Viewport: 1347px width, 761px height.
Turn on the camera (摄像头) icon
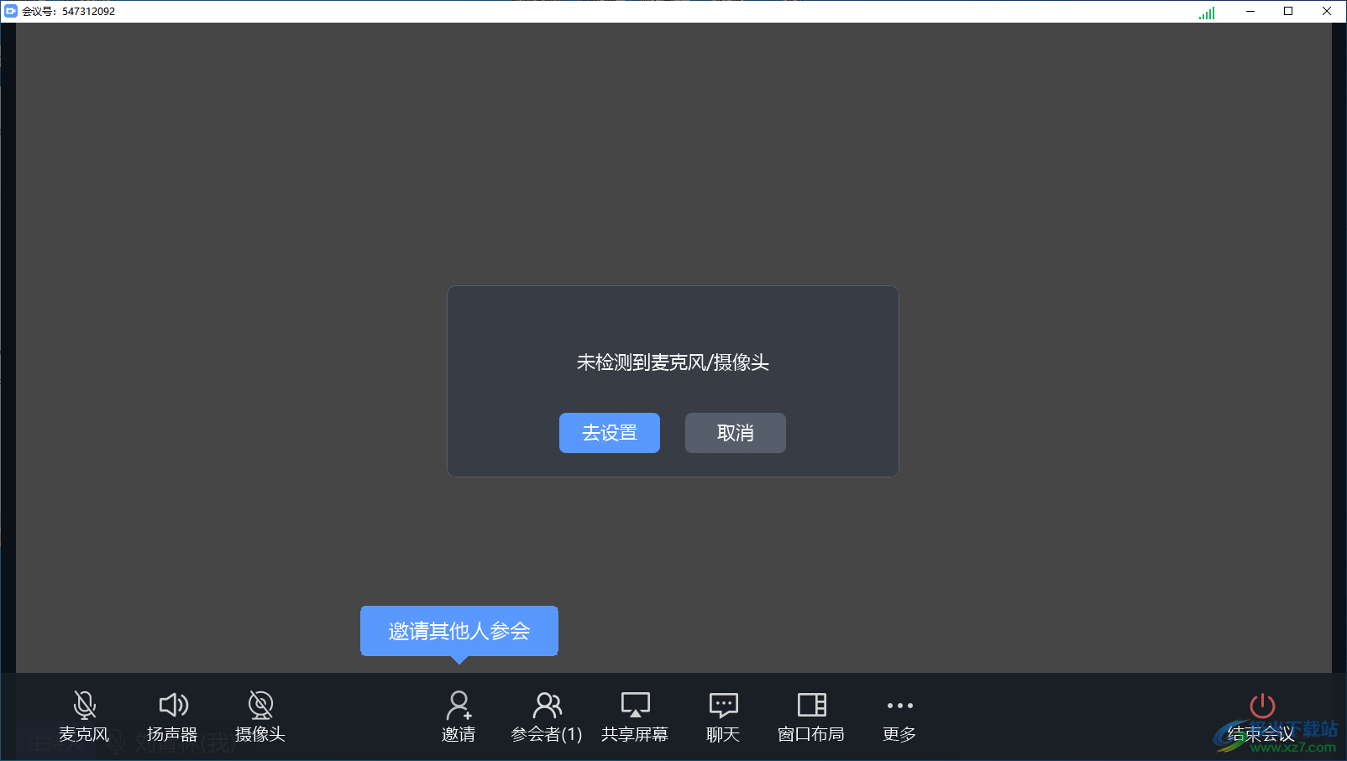[x=260, y=705]
